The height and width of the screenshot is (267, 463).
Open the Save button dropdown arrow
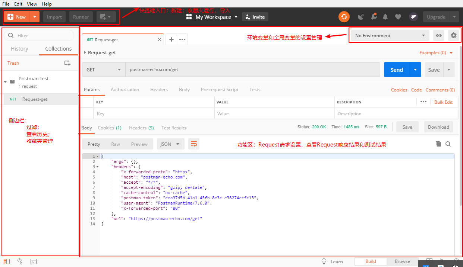coord(449,70)
